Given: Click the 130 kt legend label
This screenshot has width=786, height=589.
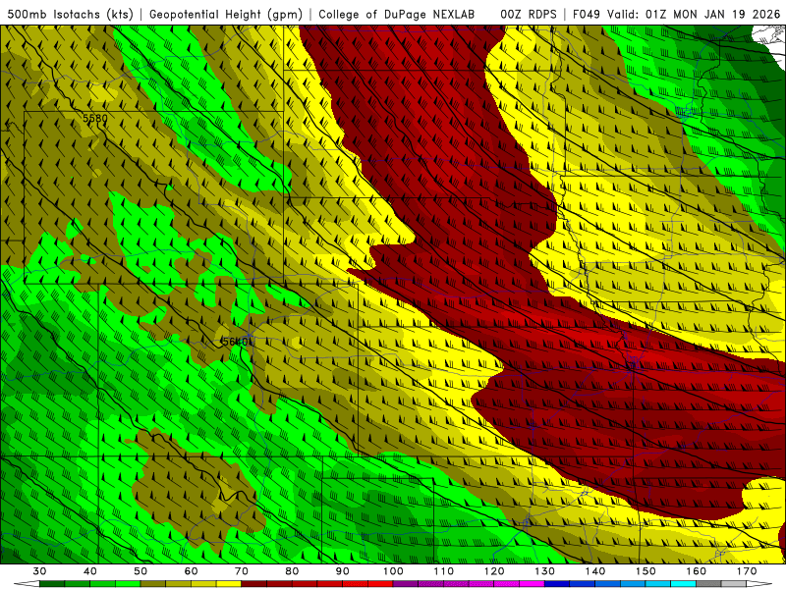Looking at the screenshot, I should click(544, 571).
